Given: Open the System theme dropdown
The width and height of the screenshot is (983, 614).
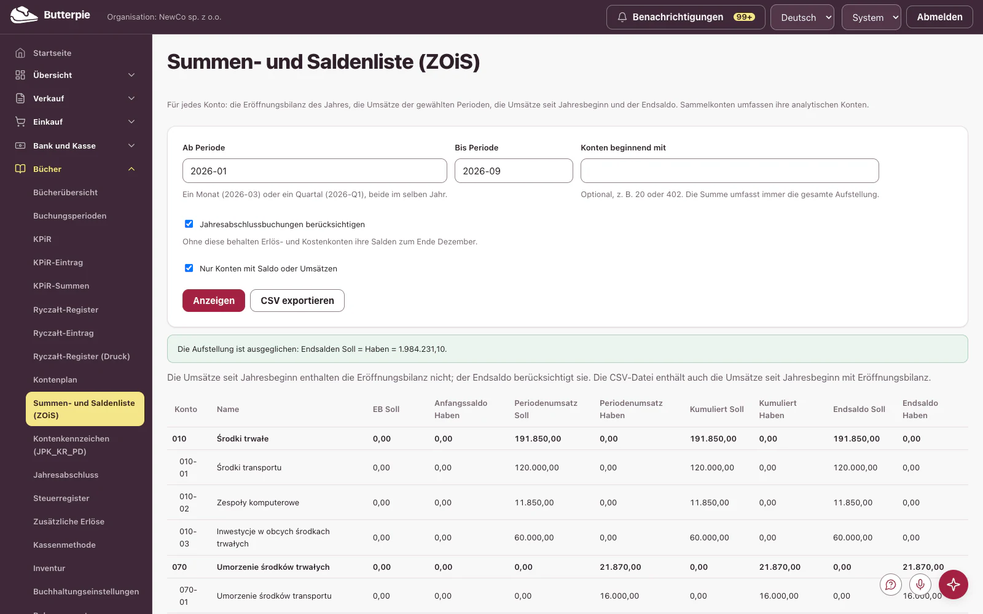Looking at the screenshot, I should pos(871,17).
